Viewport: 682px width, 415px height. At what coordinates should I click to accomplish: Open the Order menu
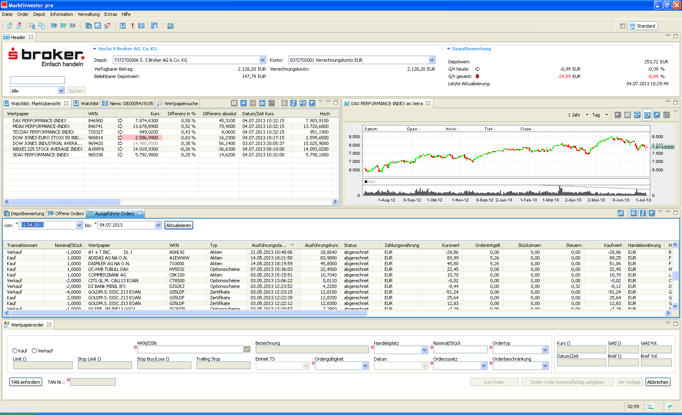[23, 14]
